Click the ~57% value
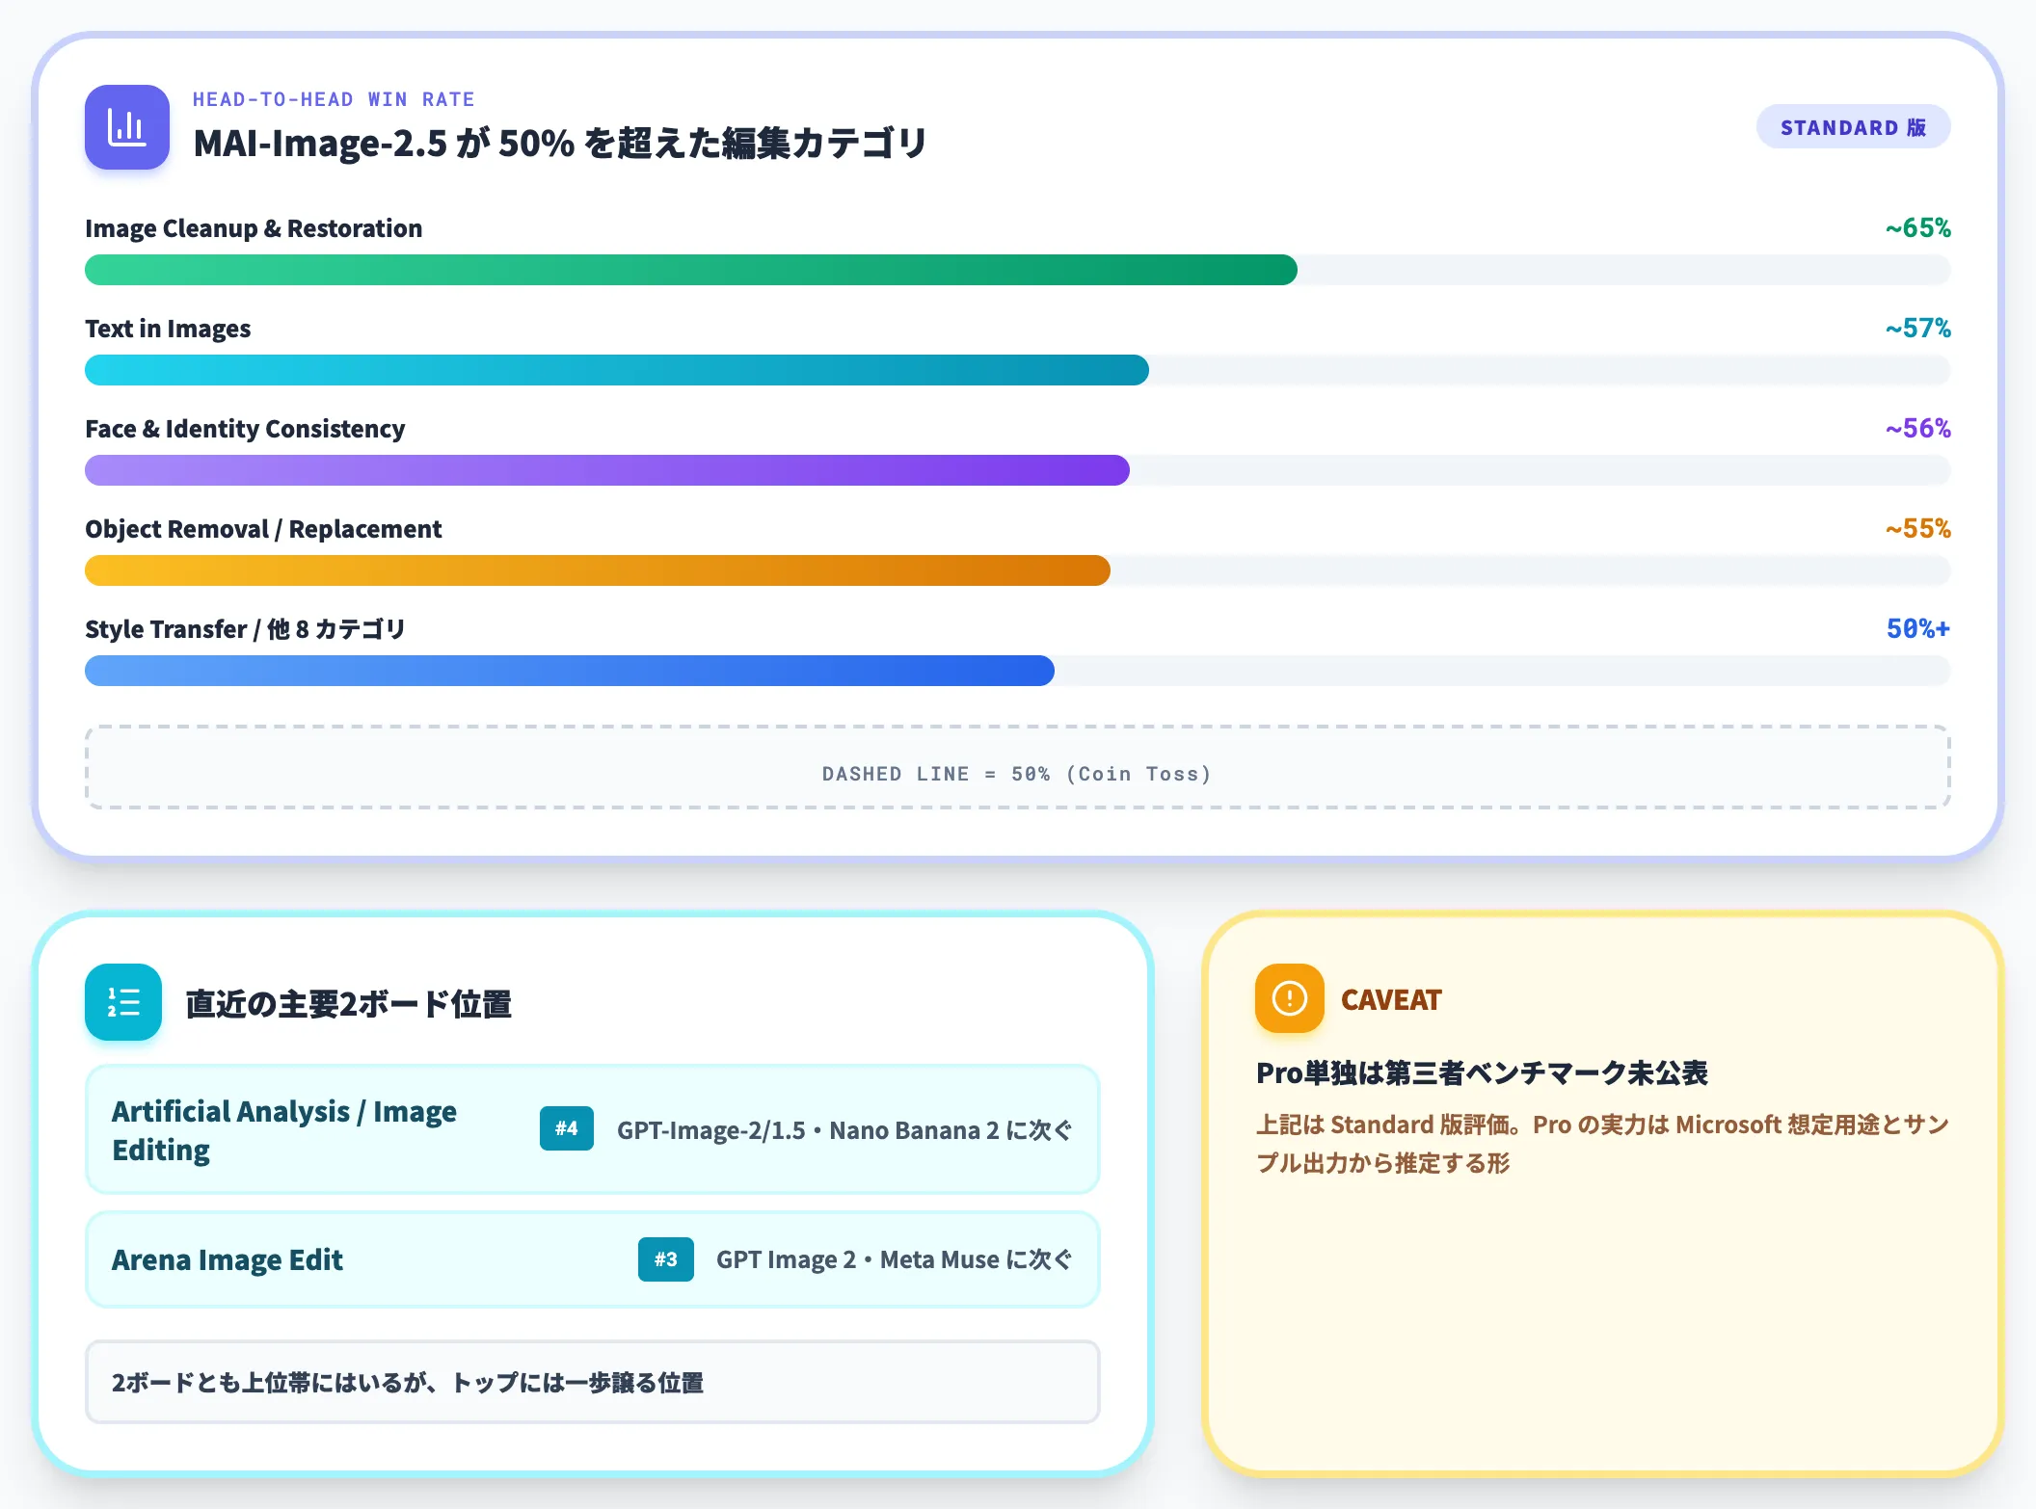This screenshot has height=1509, width=2036. pyautogui.click(x=1917, y=329)
